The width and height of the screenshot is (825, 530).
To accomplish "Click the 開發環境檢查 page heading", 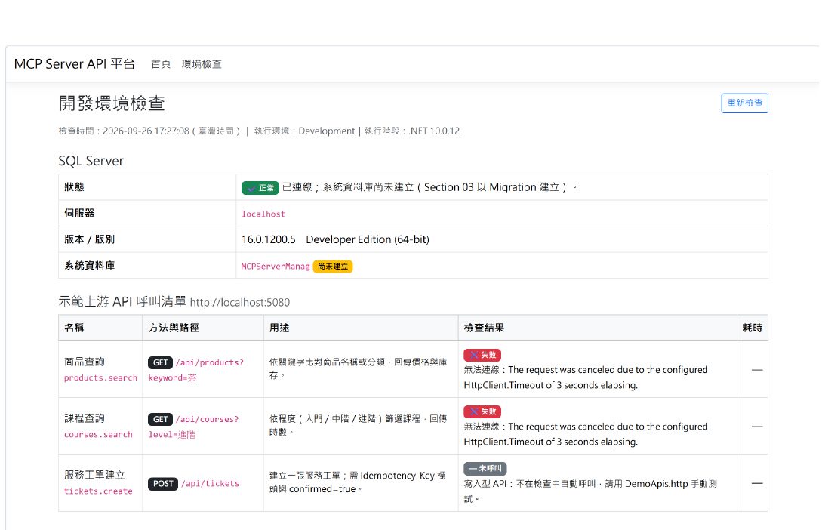I will click(112, 103).
